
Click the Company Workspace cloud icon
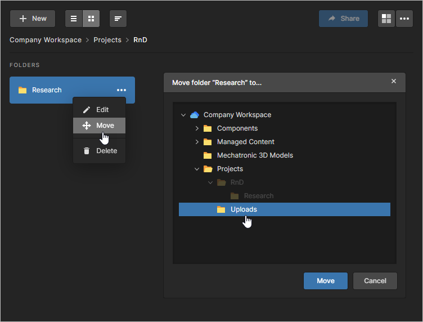tap(195, 115)
